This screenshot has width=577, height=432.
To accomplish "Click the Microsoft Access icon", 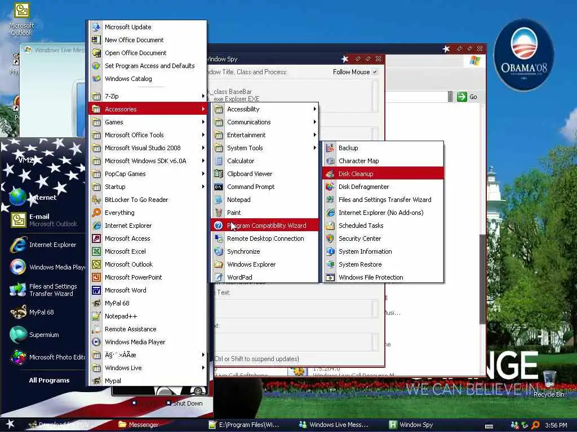I will [x=96, y=238].
